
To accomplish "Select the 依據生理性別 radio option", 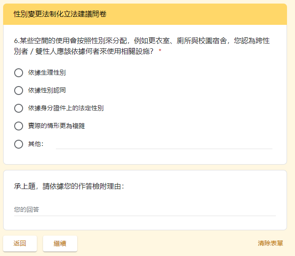I will pyautogui.click(x=19, y=73).
